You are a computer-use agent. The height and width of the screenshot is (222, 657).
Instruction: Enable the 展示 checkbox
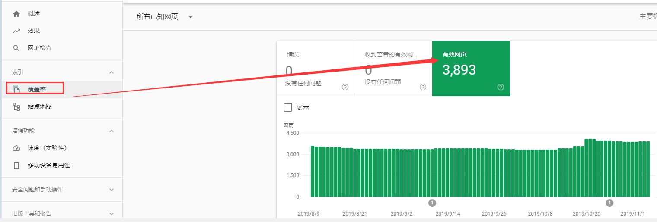pos(287,107)
